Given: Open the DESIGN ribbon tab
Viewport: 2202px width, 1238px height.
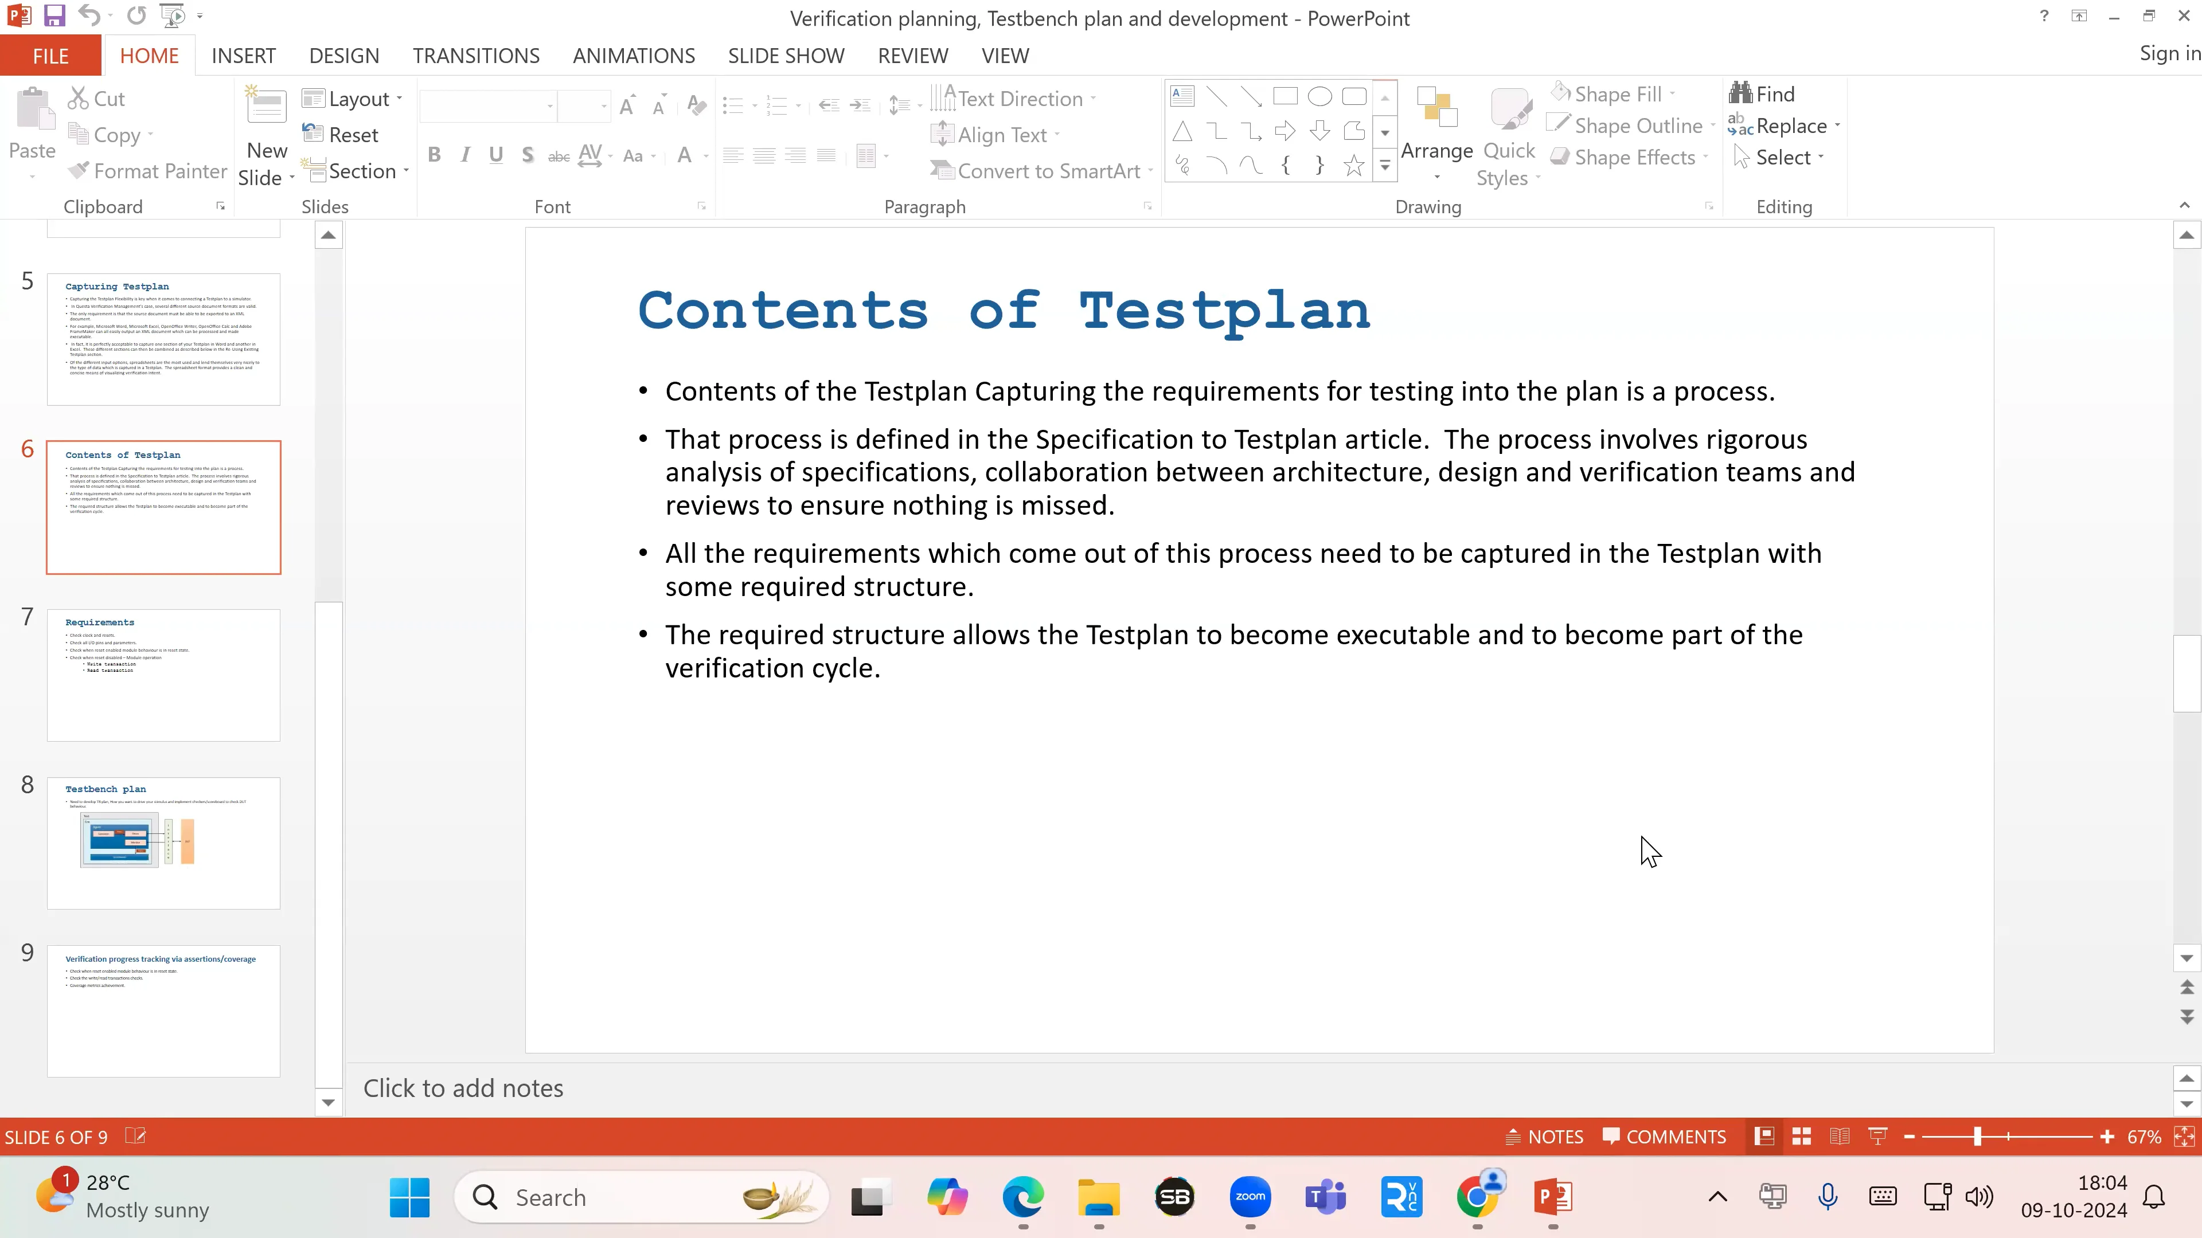Looking at the screenshot, I should tap(343, 56).
